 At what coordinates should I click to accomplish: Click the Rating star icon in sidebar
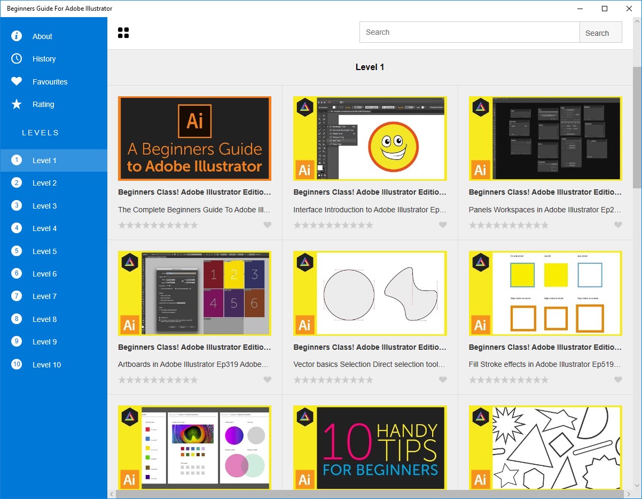17,104
